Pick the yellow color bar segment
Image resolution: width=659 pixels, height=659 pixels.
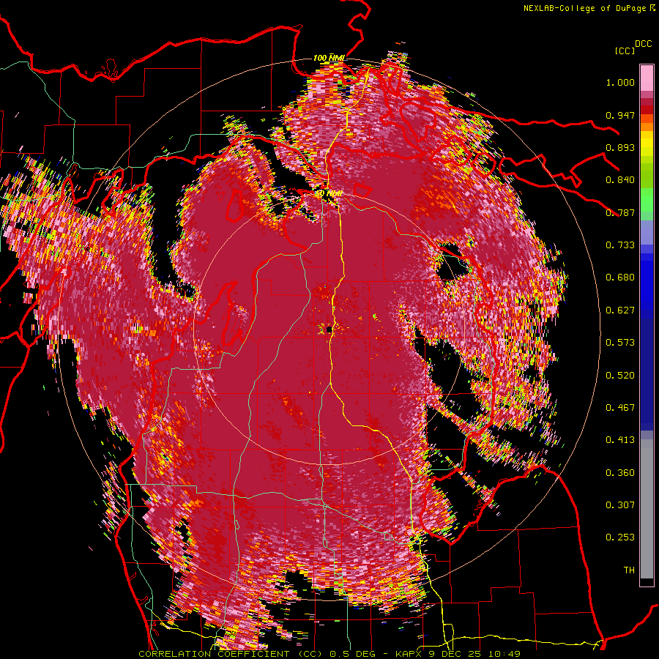pos(647,144)
